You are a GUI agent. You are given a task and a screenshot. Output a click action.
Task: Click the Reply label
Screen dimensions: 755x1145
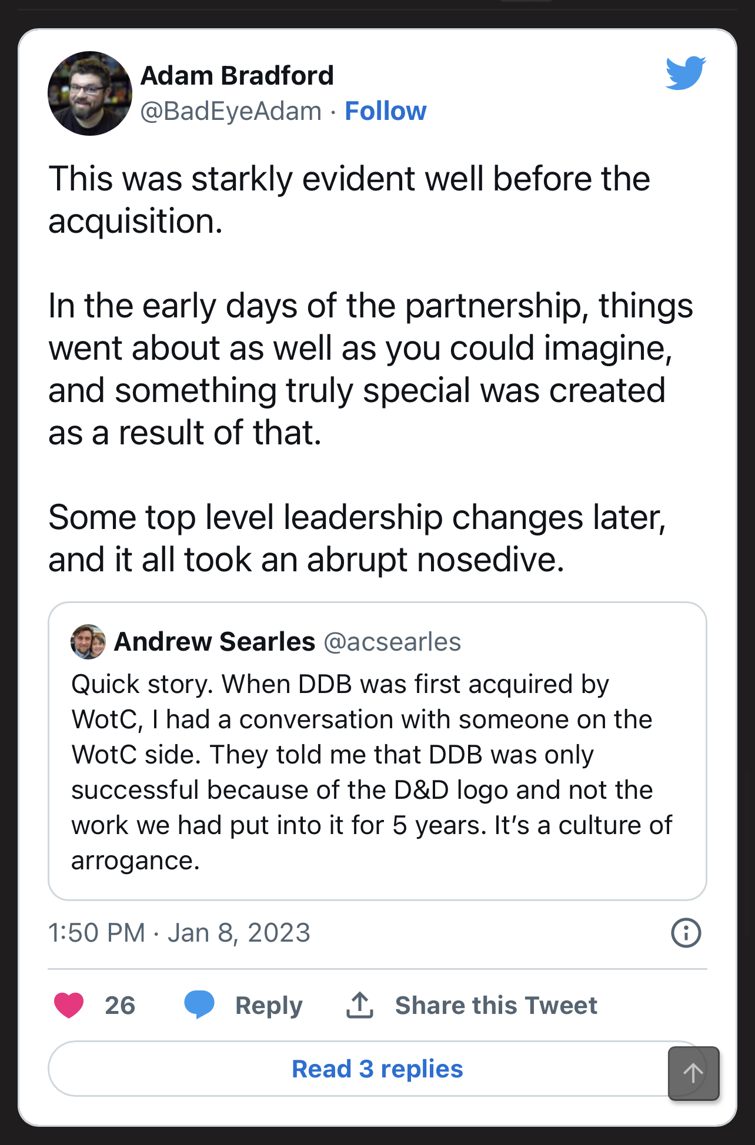pyautogui.click(x=269, y=1006)
